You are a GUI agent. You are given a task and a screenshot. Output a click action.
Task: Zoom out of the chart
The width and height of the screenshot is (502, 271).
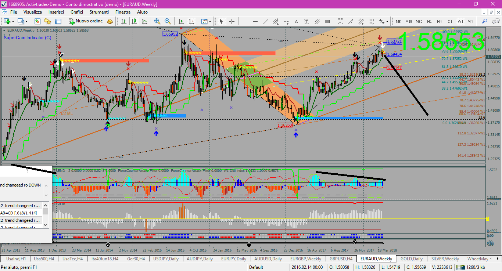pos(168,21)
